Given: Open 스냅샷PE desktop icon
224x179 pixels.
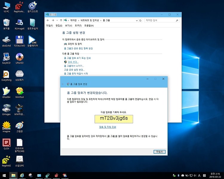Looking at the screenshot, I should (x=20, y=161).
